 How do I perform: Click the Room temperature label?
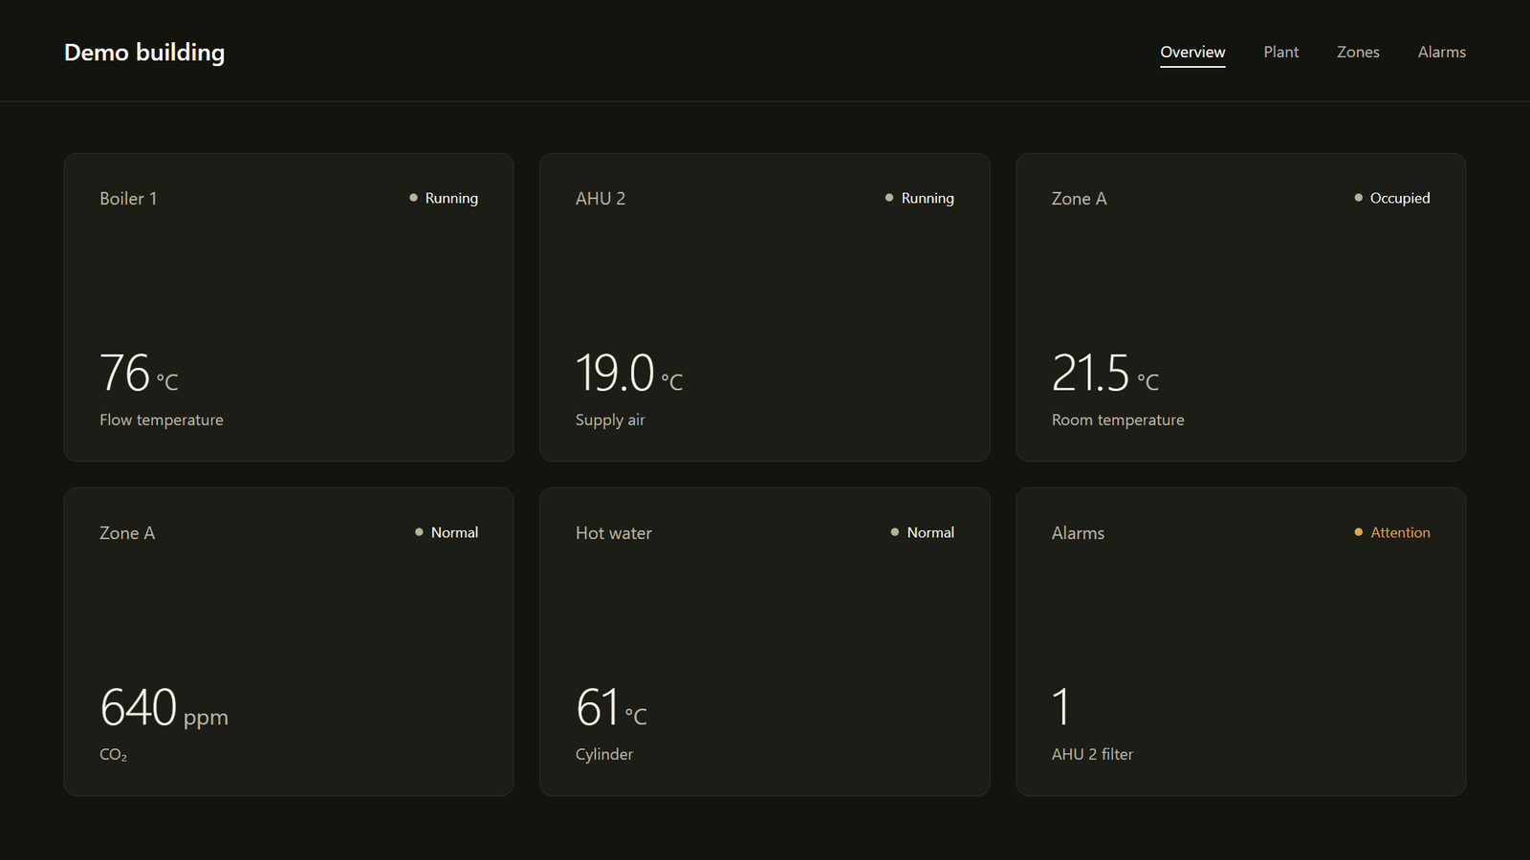click(1118, 419)
